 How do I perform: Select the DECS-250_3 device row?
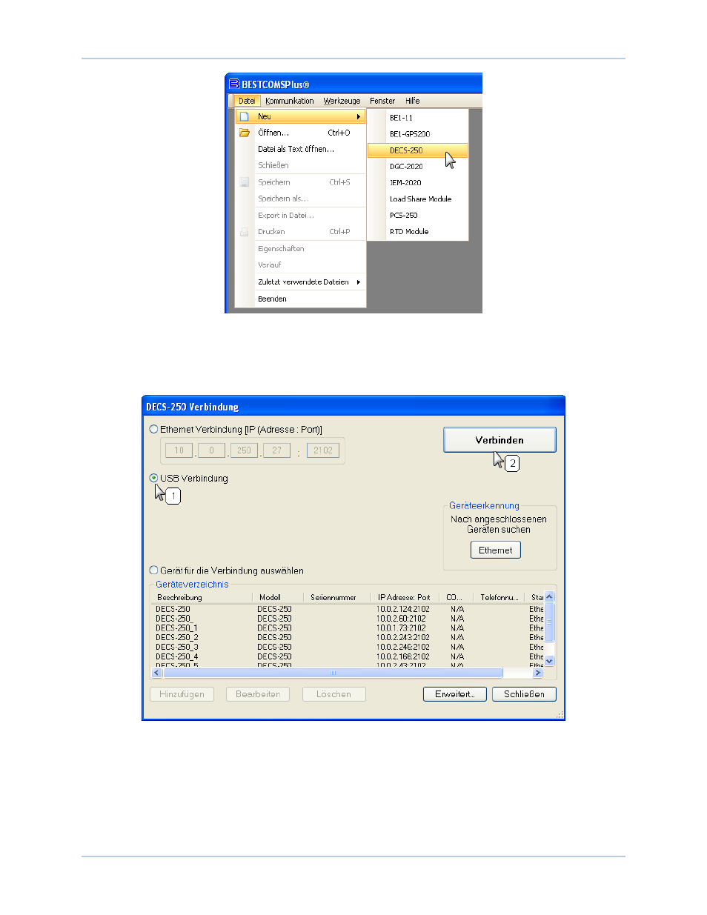[x=348, y=648]
